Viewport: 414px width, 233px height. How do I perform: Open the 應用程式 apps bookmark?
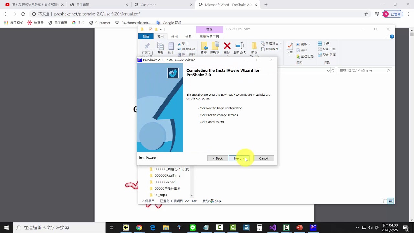14,23
